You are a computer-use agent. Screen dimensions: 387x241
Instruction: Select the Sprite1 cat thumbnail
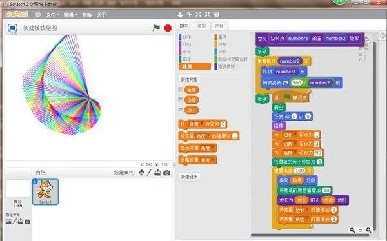click(x=45, y=191)
